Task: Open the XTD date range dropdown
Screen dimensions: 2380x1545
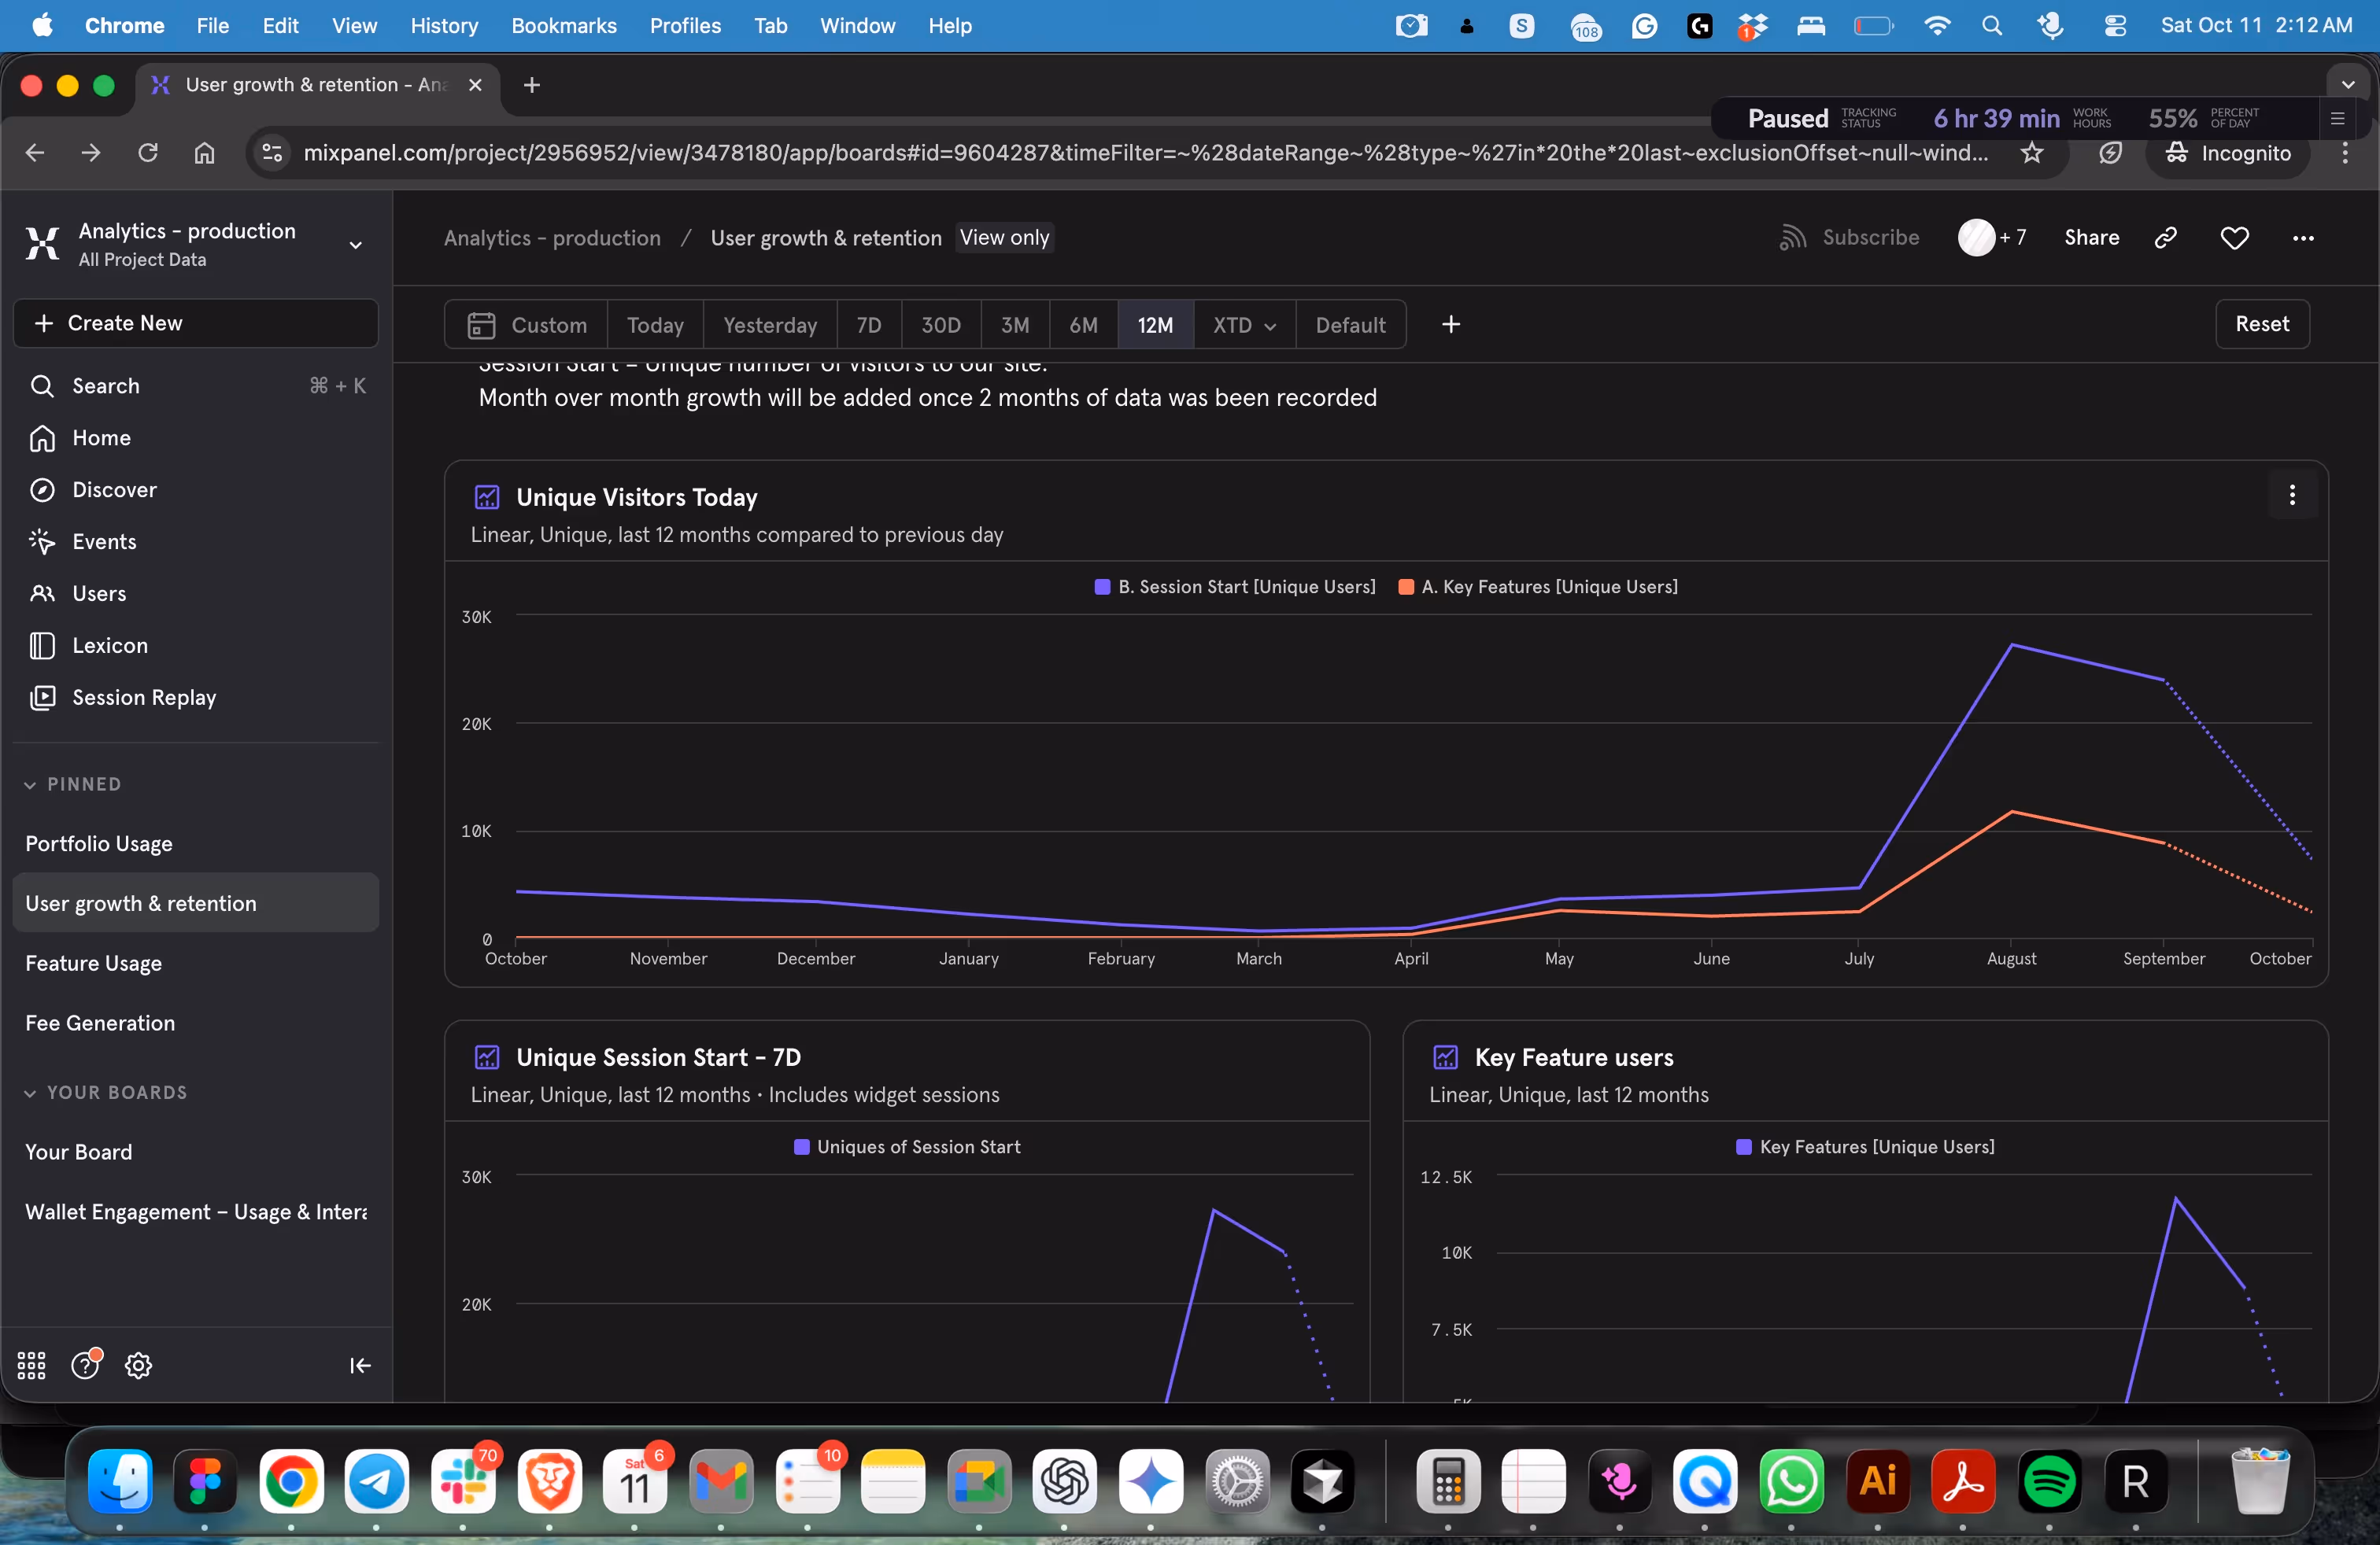Action: (1244, 325)
